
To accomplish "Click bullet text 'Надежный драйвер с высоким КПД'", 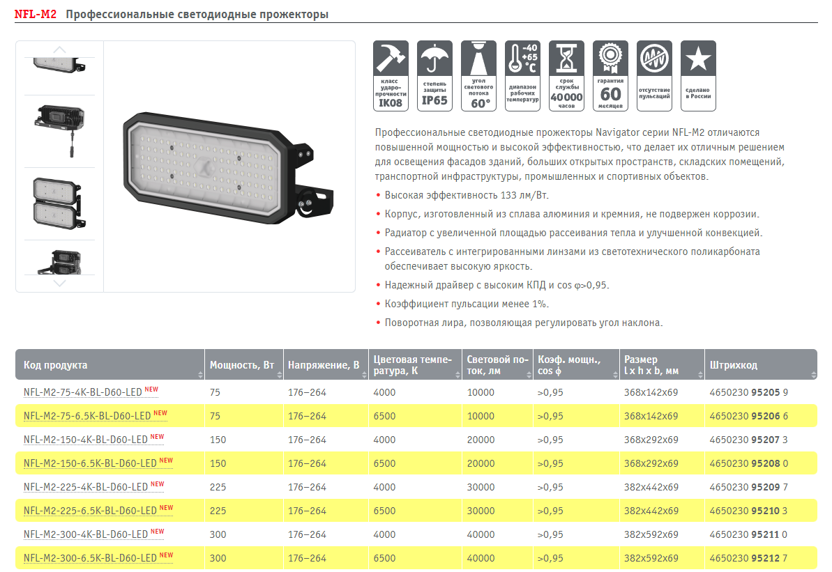I will pos(497,285).
